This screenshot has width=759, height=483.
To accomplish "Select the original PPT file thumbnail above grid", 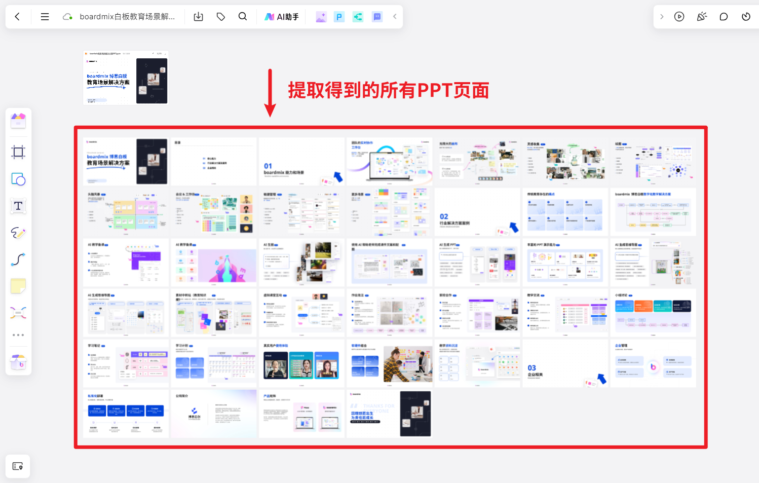I will (x=126, y=78).
